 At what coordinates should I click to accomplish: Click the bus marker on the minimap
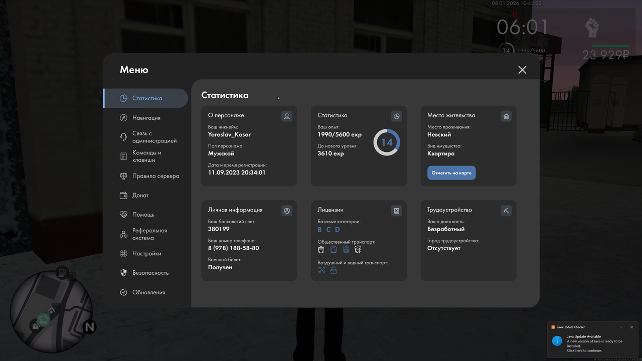(x=44, y=319)
